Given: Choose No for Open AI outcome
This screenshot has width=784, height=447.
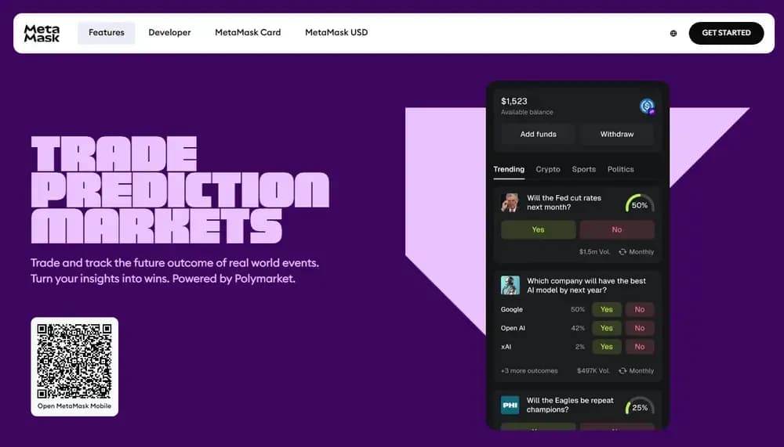Looking at the screenshot, I should (x=640, y=328).
